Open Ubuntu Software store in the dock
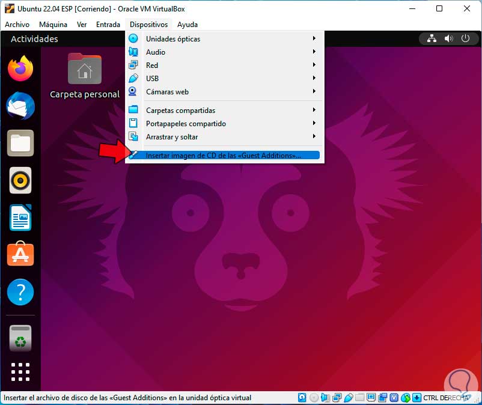The image size is (482, 405). click(x=20, y=254)
